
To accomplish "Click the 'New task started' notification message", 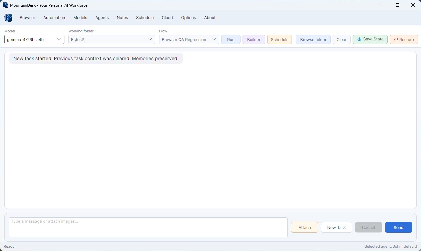I will 96,58.
